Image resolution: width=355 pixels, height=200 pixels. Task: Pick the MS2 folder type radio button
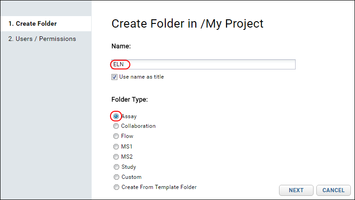pyautogui.click(x=116, y=157)
